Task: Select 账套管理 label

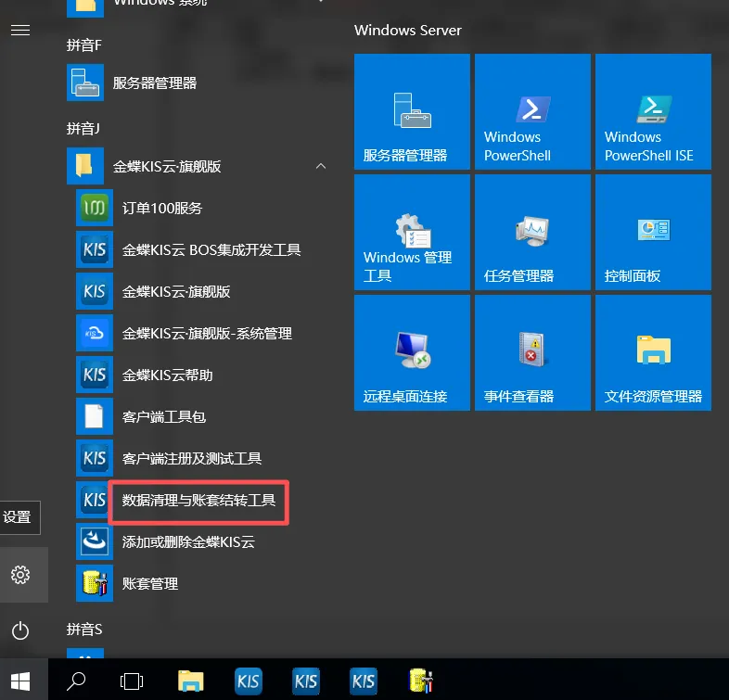Action: (x=149, y=584)
